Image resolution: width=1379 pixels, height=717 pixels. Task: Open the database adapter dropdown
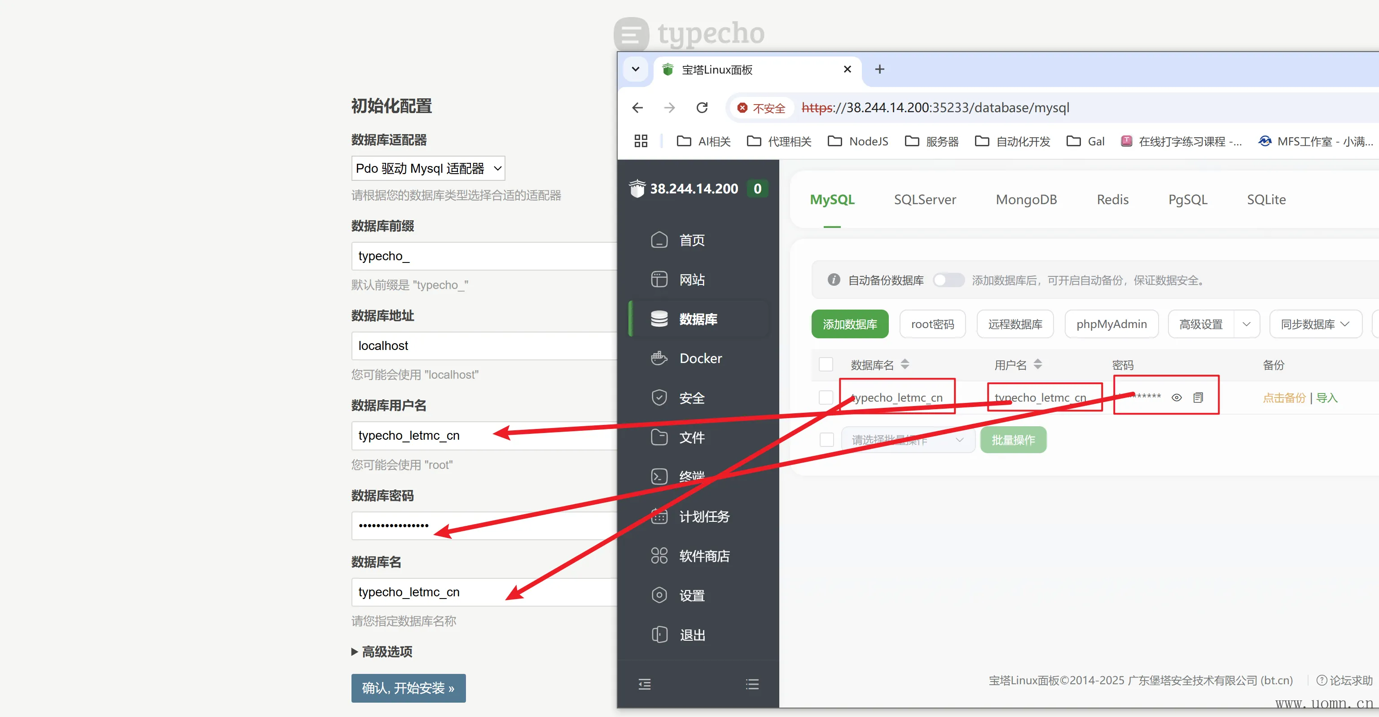pos(428,169)
